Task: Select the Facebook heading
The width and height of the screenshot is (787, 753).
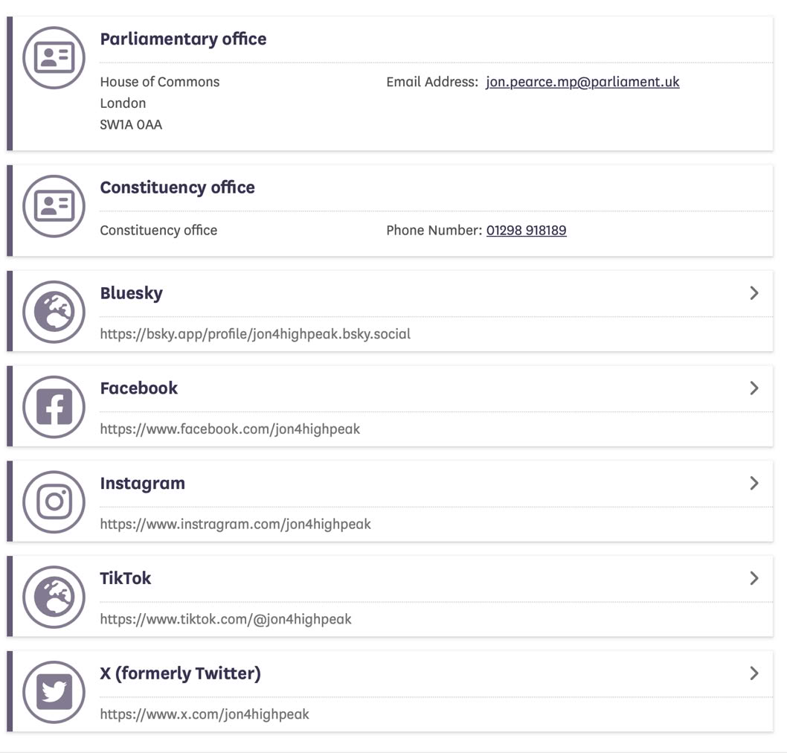Action: point(139,388)
